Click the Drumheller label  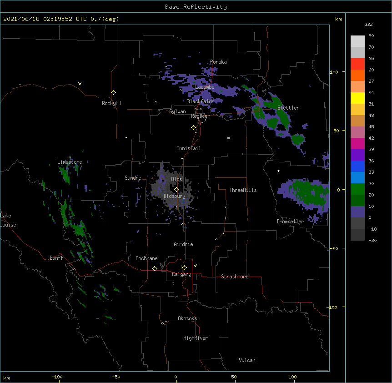tap(290, 222)
